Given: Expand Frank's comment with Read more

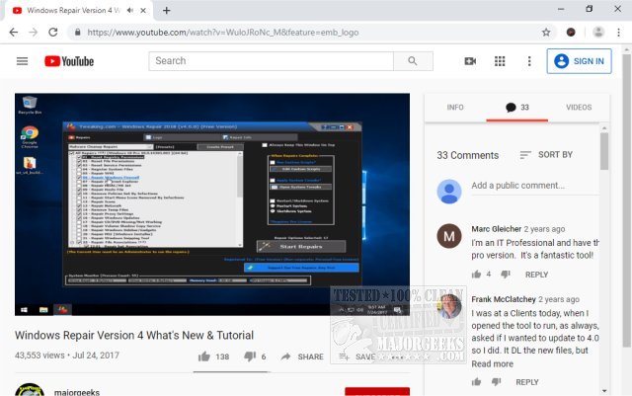Looking at the screenshot, I should point(492,363).
